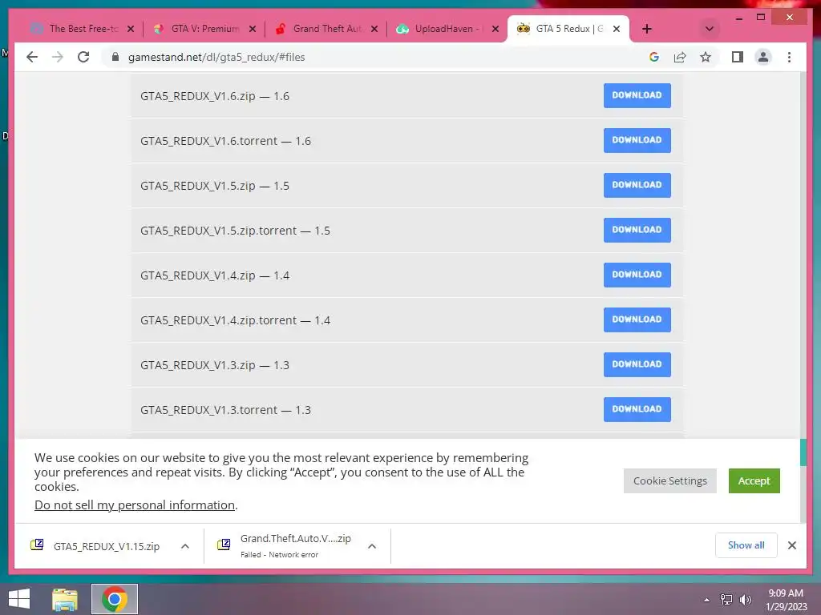This screenshot has width=821, height=615.
Task: Open Cookie Settings
Action: [x=669, y=480]
